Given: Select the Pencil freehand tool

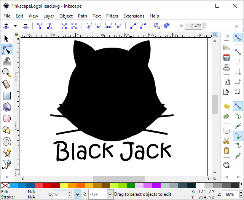Looking at the screenshot, I should pyautogui.click(x=7, y=153).
